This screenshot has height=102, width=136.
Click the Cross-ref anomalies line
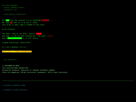[x=35, y=73]
